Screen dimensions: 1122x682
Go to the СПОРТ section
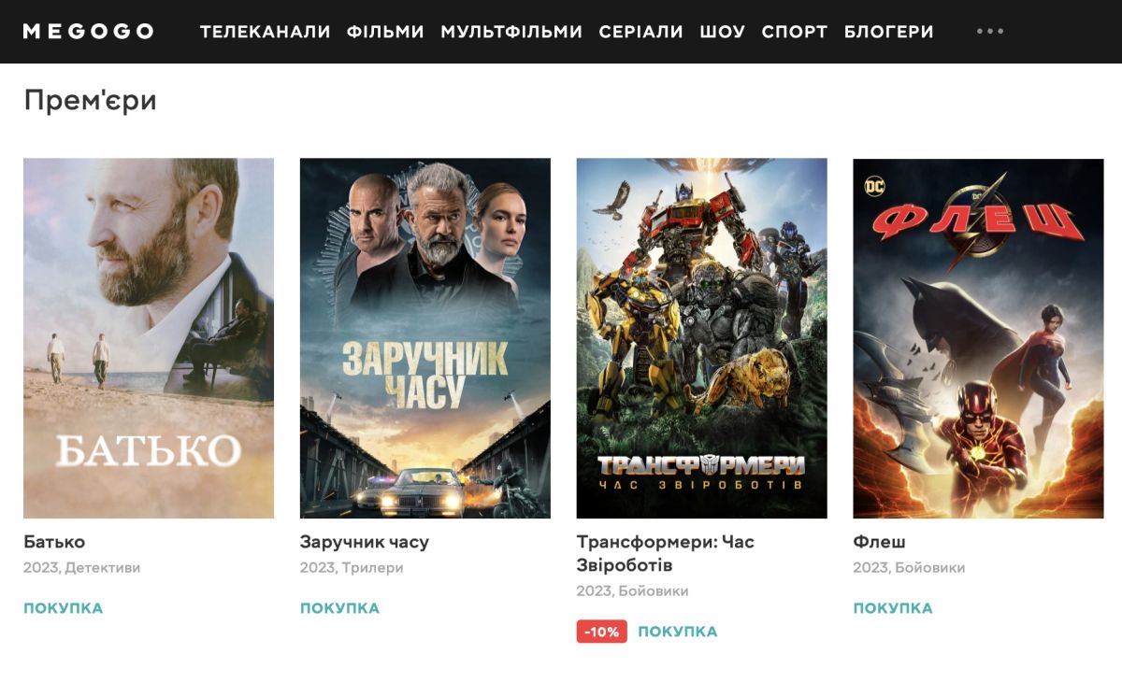795,32
